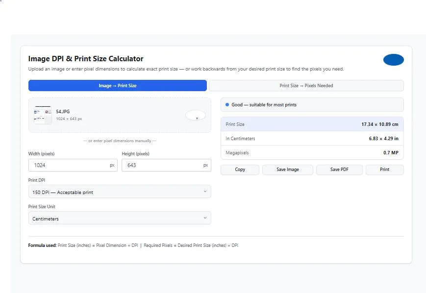Click the 'Good — suitable for most prints' status
The height and width of the screenshot is (293, 426).
[312, 105]
